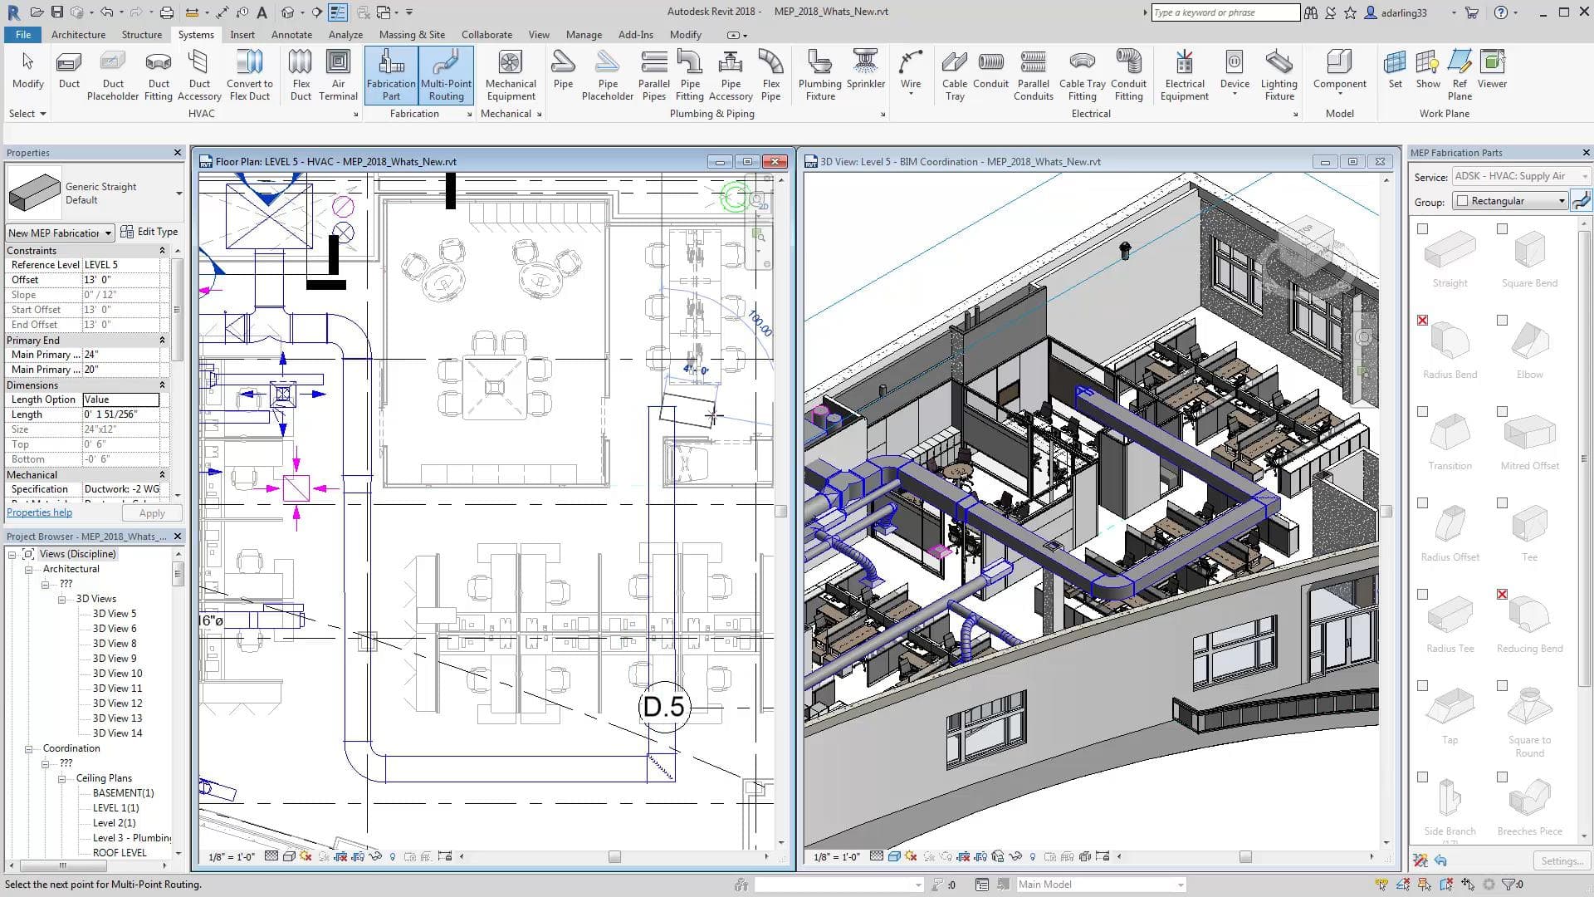The image size is (1594, 897).
Task: Toggle checkbox for Square Bend part
Action: click(x=1502, y=228)
